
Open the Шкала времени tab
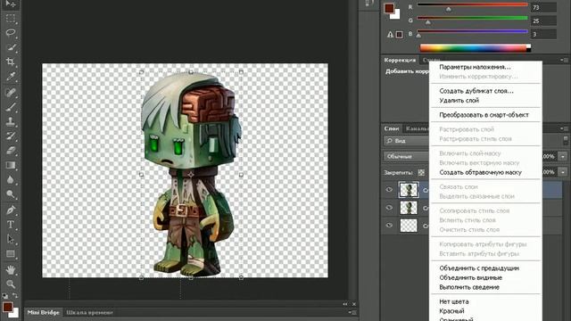pos(89,313)
